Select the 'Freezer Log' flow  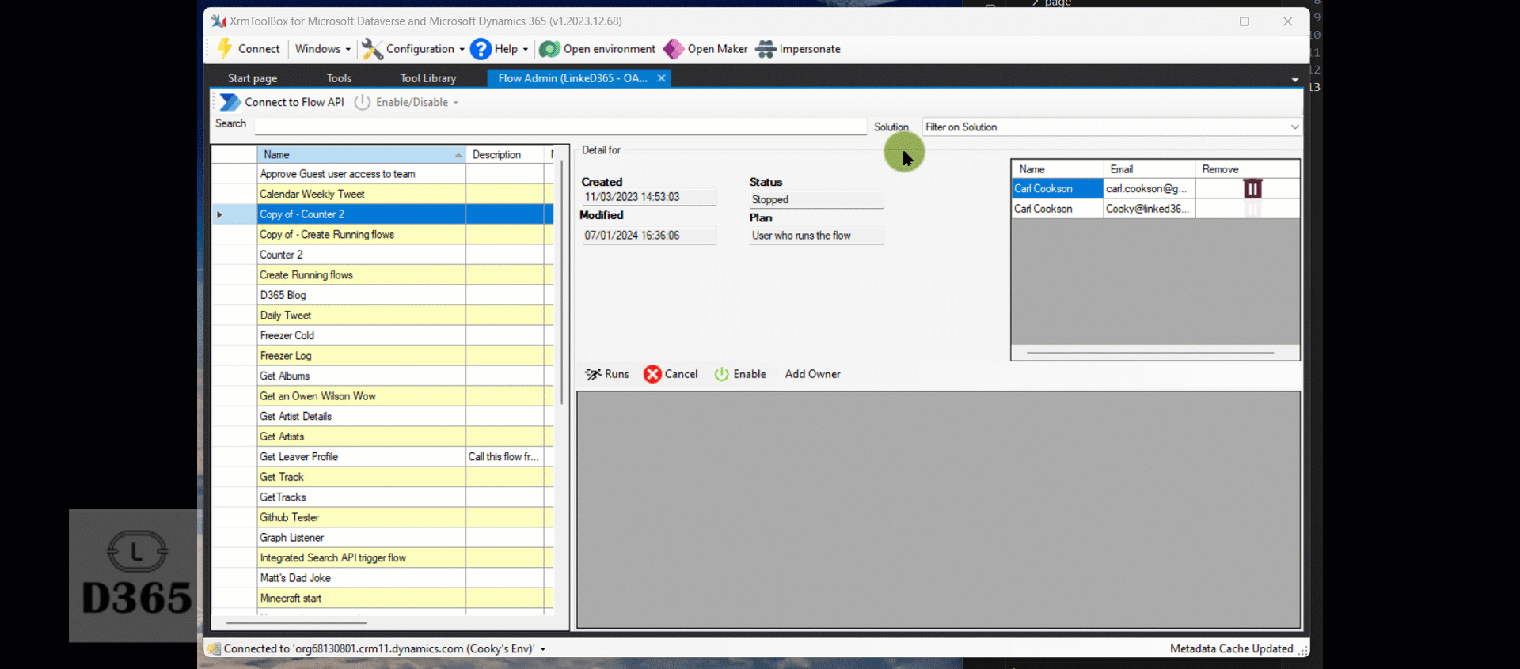(361, 356)
